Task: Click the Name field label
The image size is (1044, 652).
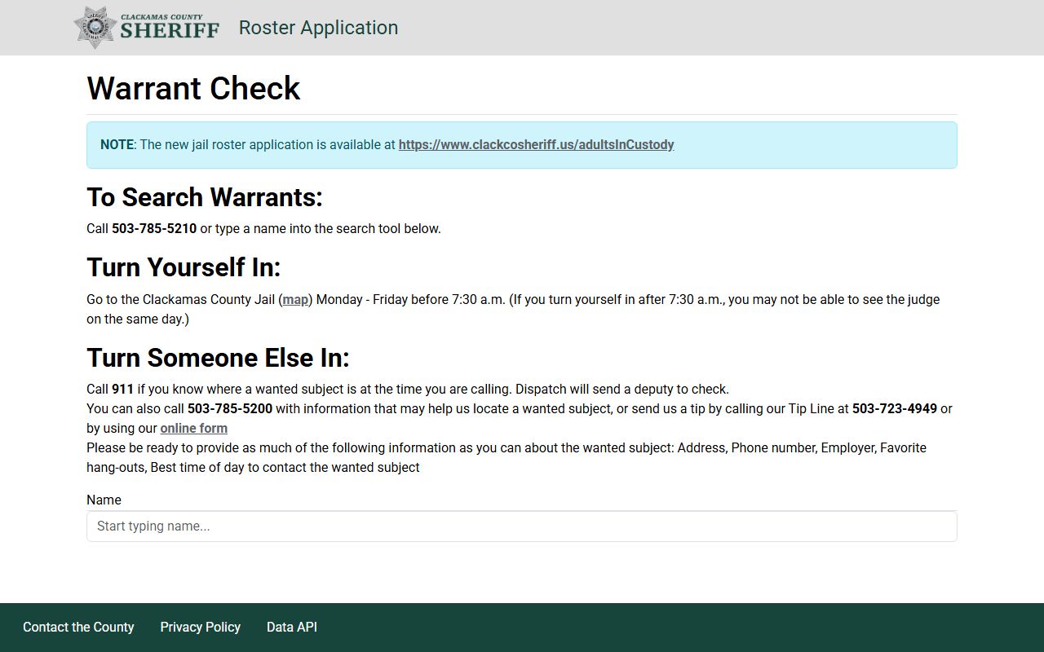Action: coord(104,500)
